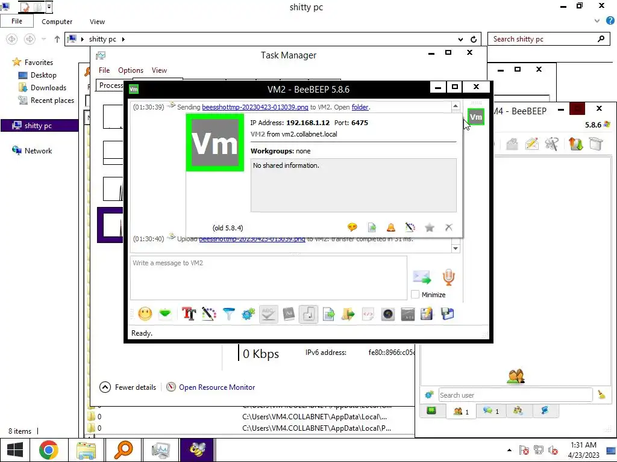Click the send folder icon with green arrow
Viewport: 617px width, 462px height.
pyautogui.click(x=348, y=314)
